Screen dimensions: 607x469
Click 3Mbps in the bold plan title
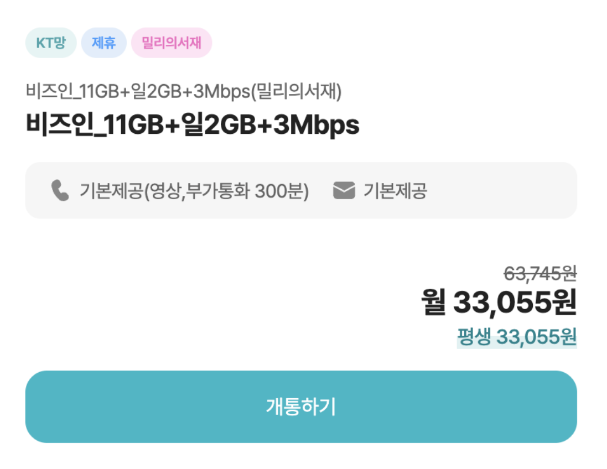tap(317, 126)
